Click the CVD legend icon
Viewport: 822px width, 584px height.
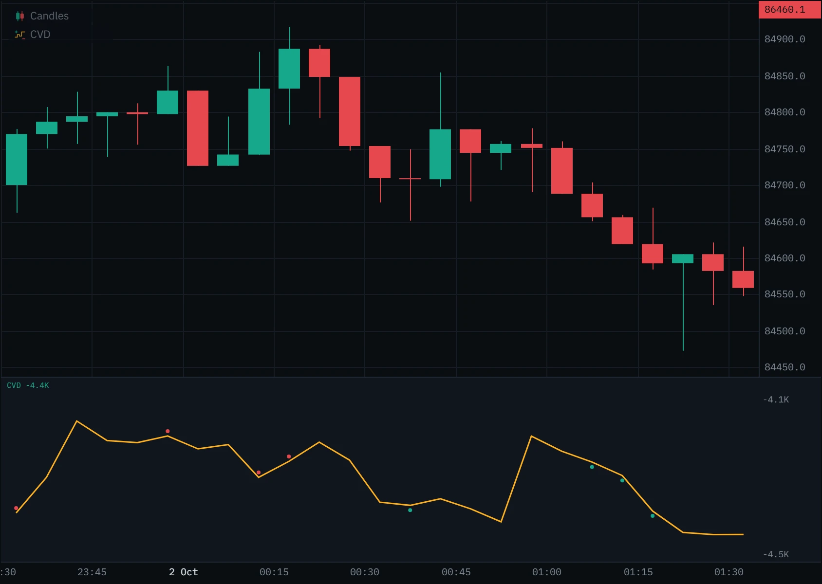20,35
